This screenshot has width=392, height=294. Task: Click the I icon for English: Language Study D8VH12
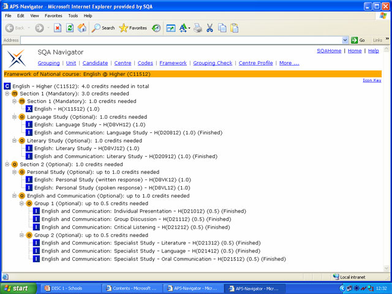29,124
